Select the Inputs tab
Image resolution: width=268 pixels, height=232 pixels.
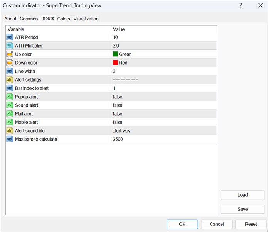pyautogui.click(x=47, y=18)
